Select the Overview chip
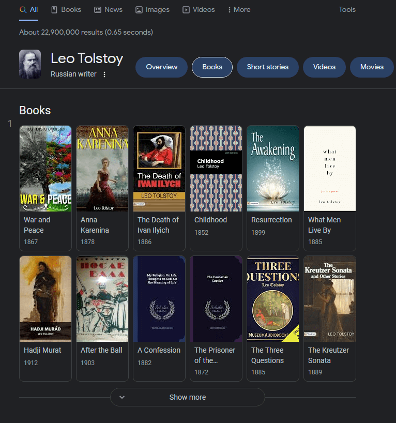 (x=162, y=67)
